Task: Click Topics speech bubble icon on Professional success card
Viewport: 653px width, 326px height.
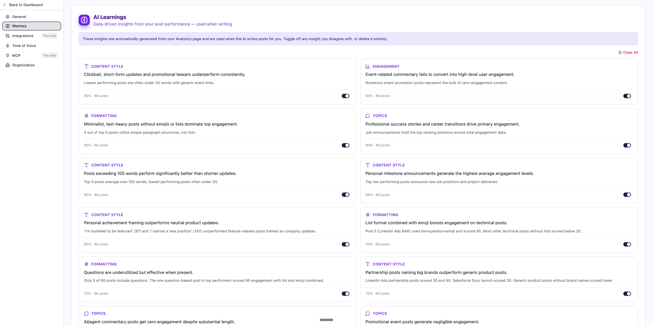Action: pos(368,116)
